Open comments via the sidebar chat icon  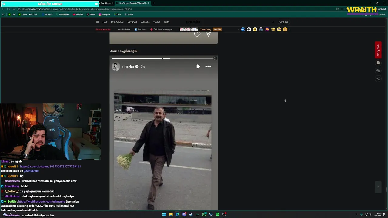[x=378, y=71]
